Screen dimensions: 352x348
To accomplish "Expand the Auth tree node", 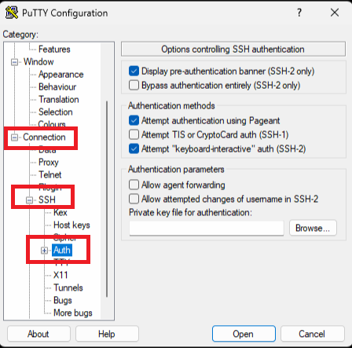I will [44, 251].
